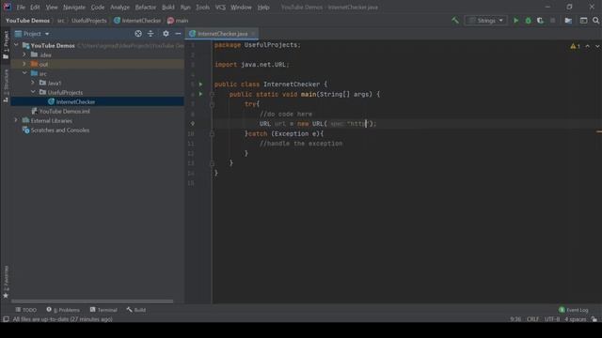The image size is (602, 338).
Task: Toggle tool window bars icon in status bar
Action: [6, 319]
